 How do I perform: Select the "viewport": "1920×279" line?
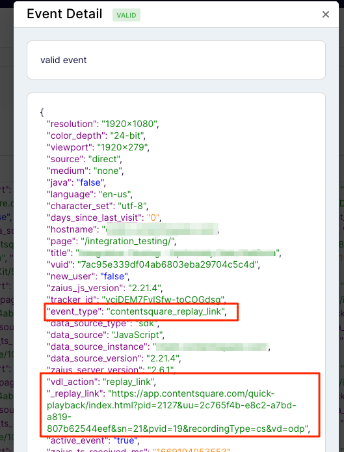click(98, 147)
